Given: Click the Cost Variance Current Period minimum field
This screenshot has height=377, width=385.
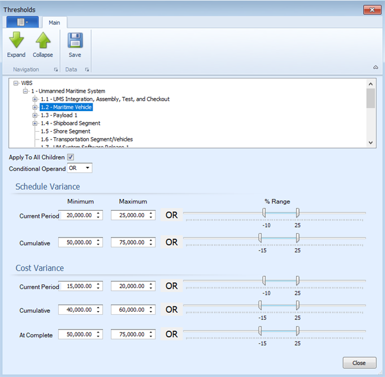Looking at the screenshot, I should point(80,286).
